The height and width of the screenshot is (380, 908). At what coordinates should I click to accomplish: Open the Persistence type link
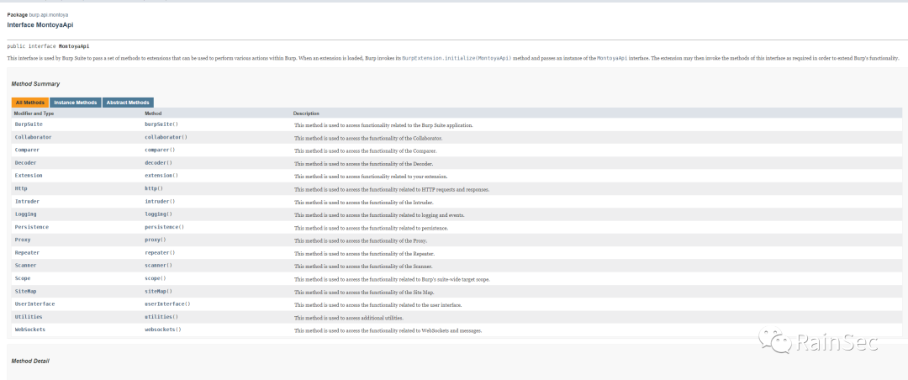(x=31, y=227)
